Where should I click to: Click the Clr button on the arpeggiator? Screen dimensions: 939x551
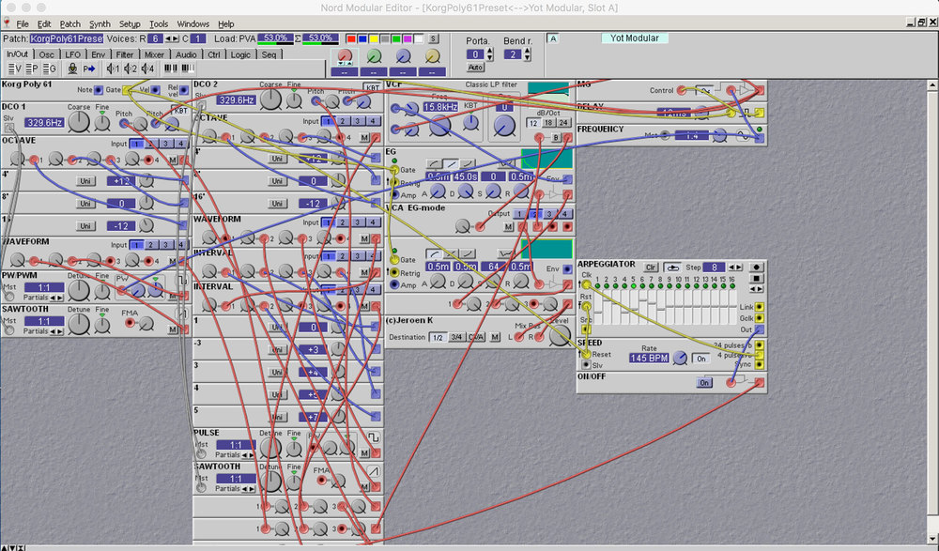tap(650, 268)
